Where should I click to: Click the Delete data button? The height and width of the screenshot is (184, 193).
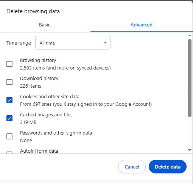[x=168, y=167]
